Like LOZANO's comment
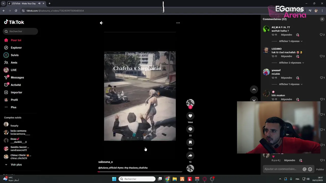326x183 pixels. click(321, 56)
